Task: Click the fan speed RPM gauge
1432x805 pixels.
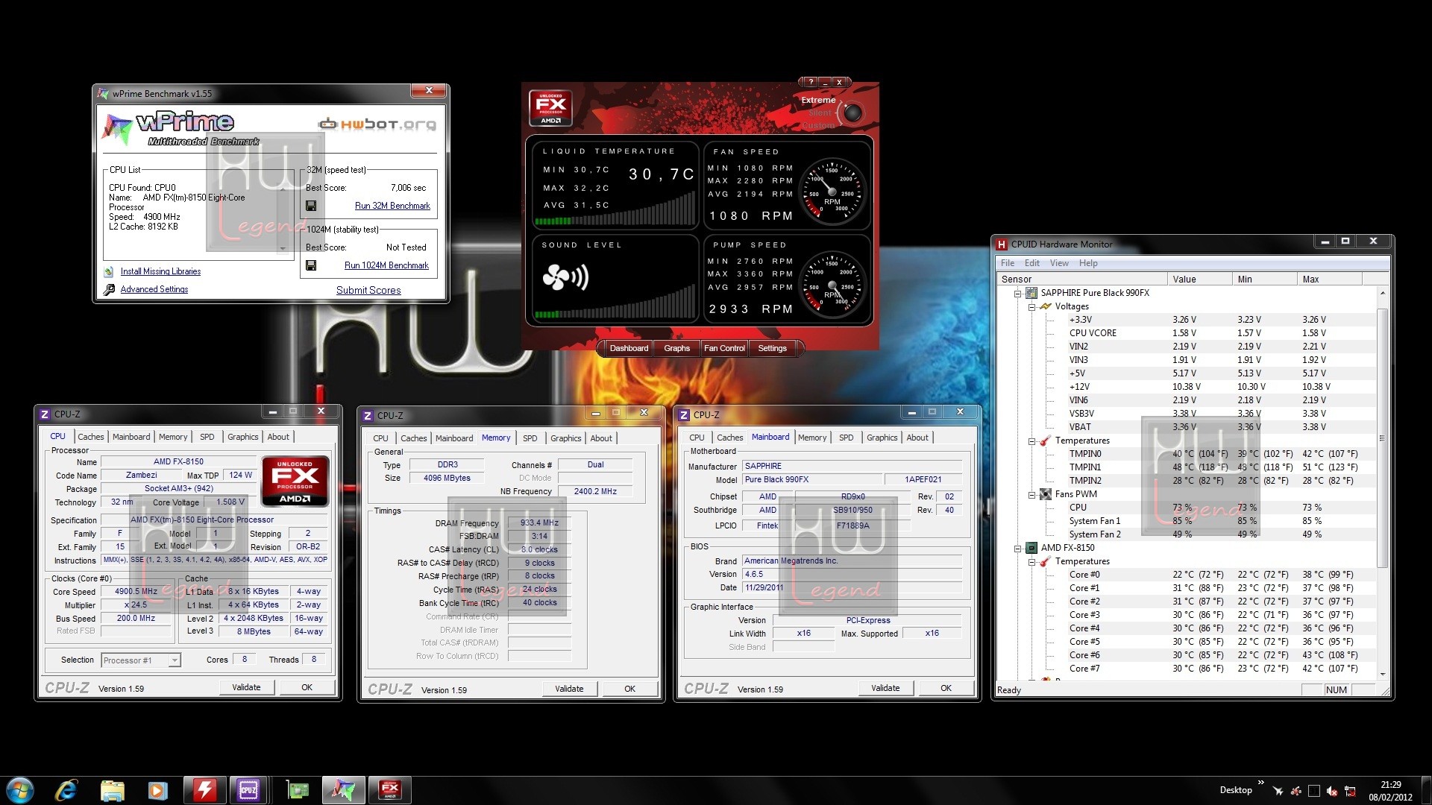Action: [832, 191]
